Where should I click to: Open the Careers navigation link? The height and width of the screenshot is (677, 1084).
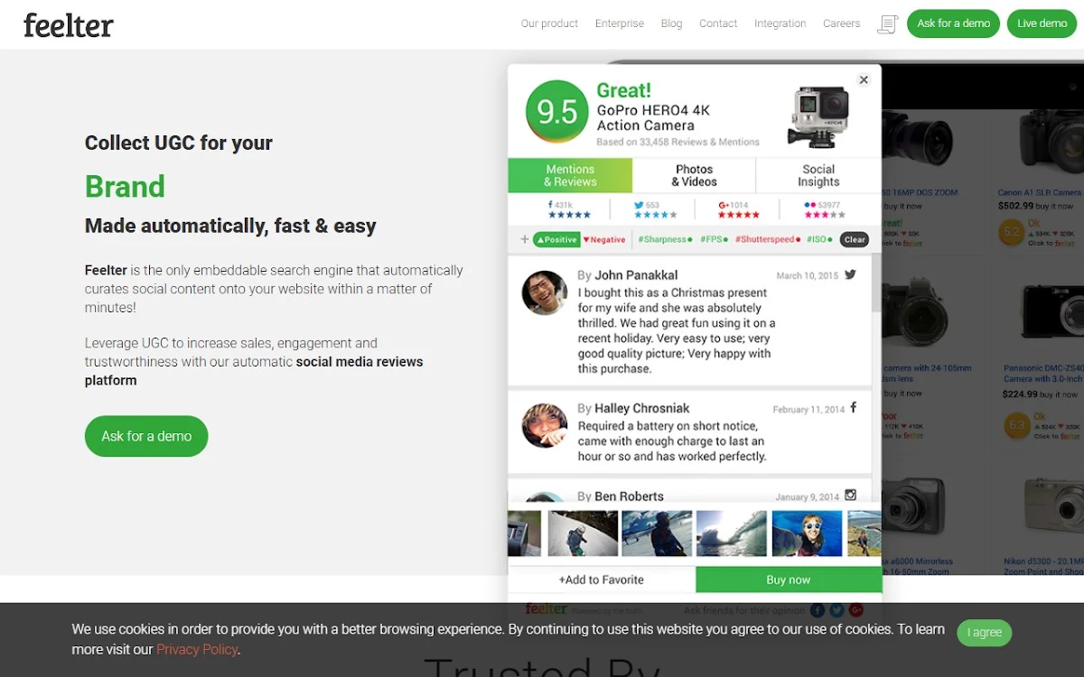[841, 23]
